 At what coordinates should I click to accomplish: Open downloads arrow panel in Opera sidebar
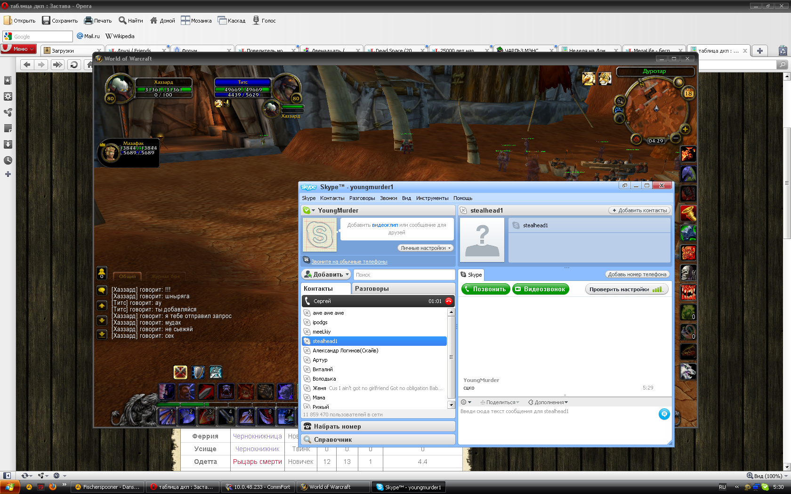click(8, 144)
